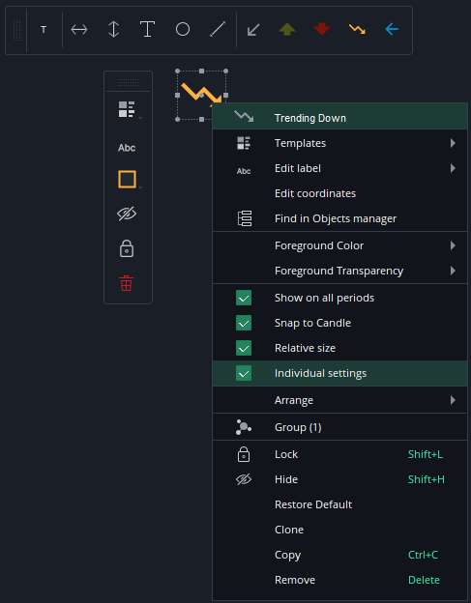Select the diagonal line tool
Screen dimensions: 471x603
click(218, 30)
